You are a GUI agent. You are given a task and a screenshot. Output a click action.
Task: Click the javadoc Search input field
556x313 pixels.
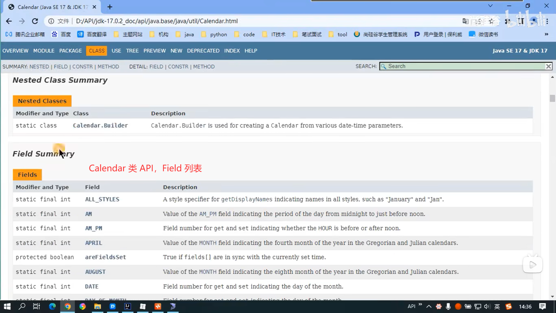463,66
